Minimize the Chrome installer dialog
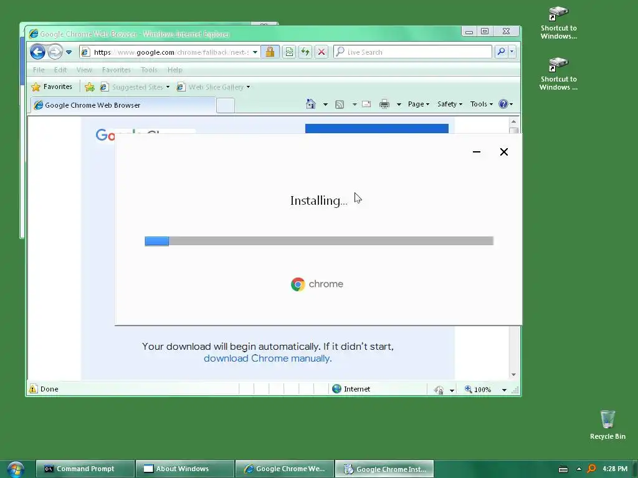This screenshot has width=638, height=478. (x=477, y=152)
